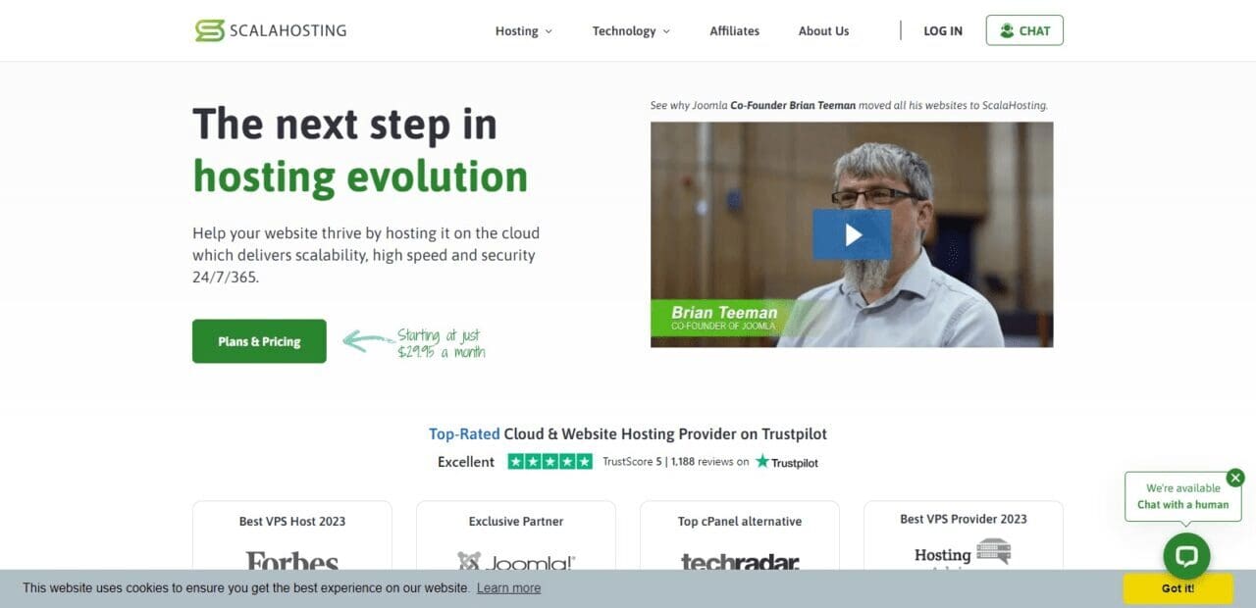The image size is (1256, 608).
Task: Click the hosting evolution headline
Action: [360, 177]
